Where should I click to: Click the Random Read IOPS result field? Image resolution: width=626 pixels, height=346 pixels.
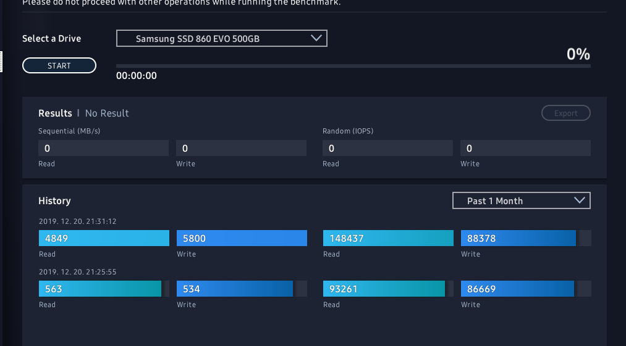tap(387, 148)
